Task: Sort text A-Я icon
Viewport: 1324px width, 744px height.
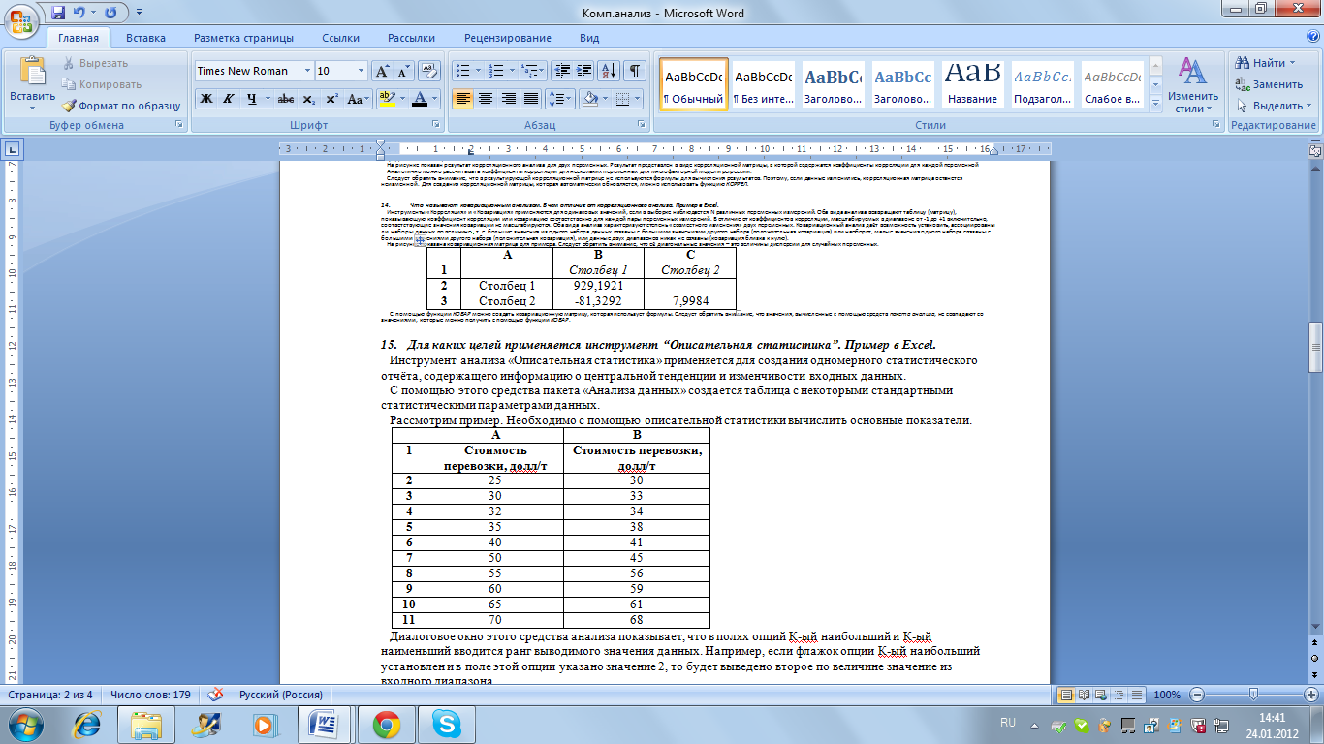Action: [610, 71]
